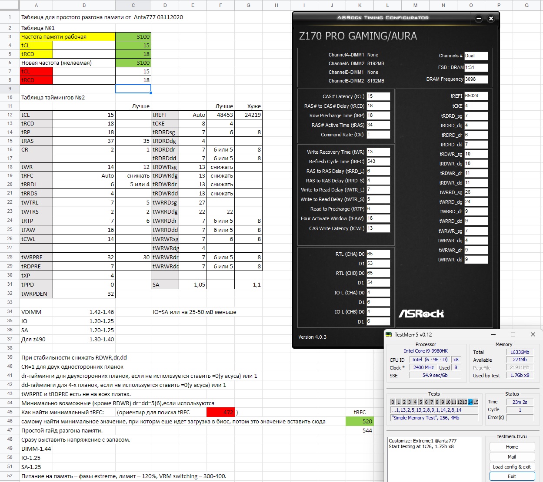Click the Home button in TestMem5
The height and width of the screenshot is (482, 543).
pyautogui.click(x=512, y=447)
